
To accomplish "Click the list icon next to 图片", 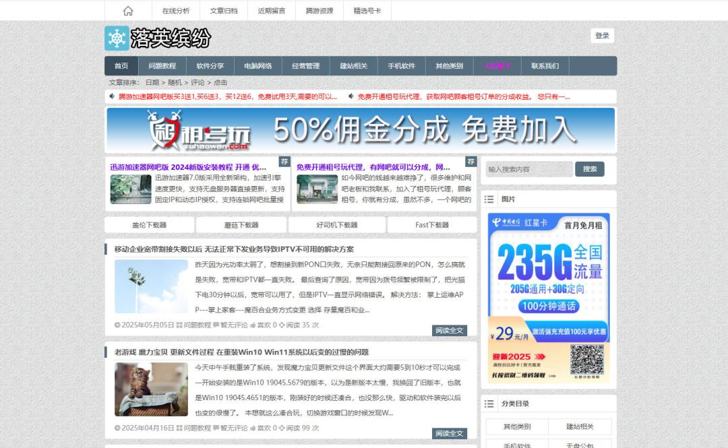I will tap(489, 199).
